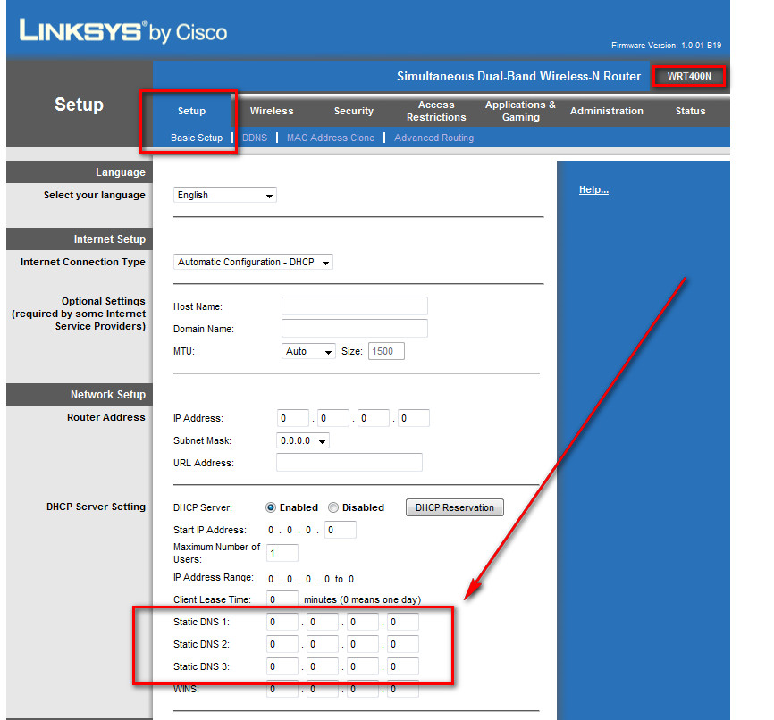Select the Disabled DHCP Server option
Screen dimensions: 774x720
pos(332,507)
